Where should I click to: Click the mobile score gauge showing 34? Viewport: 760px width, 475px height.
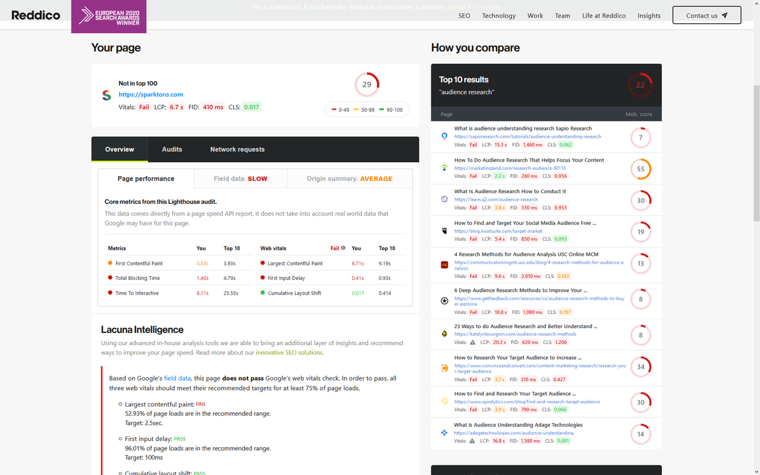click(641, 367)
